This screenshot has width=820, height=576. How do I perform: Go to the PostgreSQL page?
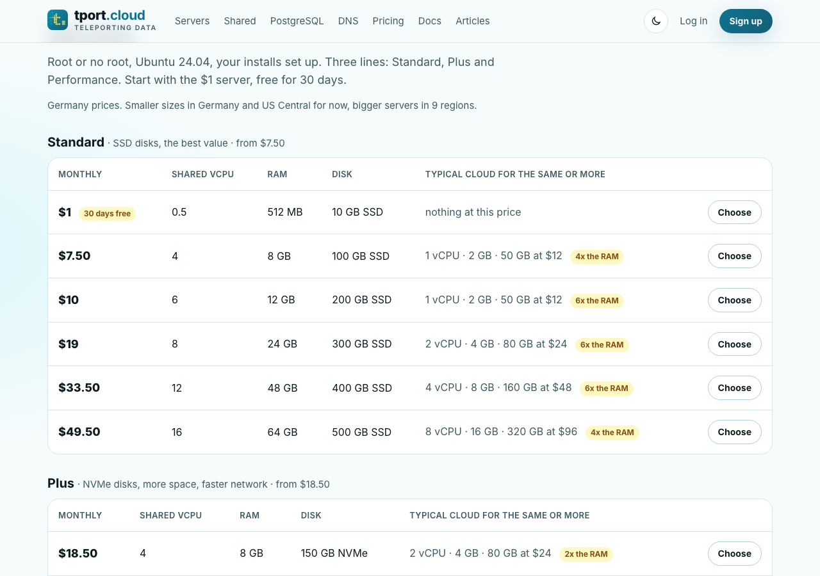tap(297, 21)
